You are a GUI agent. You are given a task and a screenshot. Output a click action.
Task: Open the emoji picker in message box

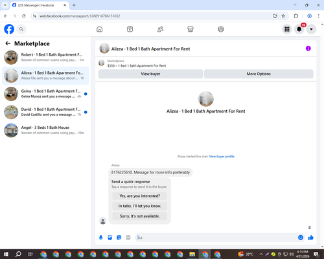301,238
